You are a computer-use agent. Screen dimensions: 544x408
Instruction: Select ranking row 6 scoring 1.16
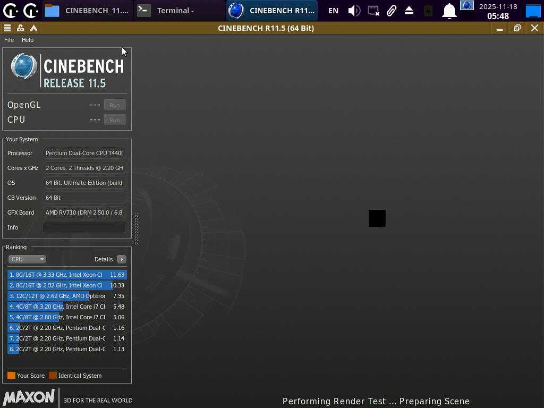click(67, 328)
